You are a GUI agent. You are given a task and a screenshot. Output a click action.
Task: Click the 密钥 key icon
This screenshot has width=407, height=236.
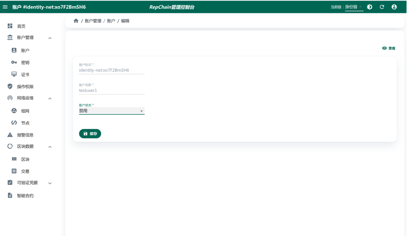[x=14, y=62]
